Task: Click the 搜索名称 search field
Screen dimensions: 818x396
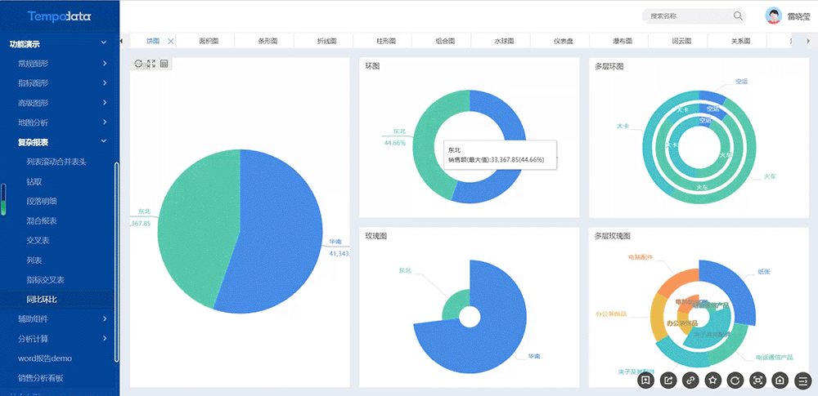Action: click(694, 16)
